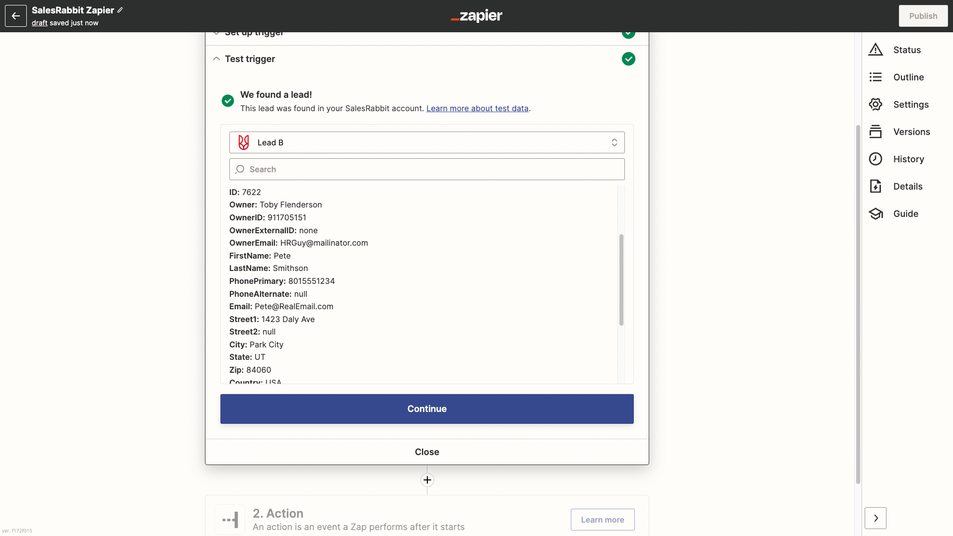The width and height of the screenshot is (953, 536).
Task: Click Street1: 1423 Daly Ave row
Action: coord(272,319)
